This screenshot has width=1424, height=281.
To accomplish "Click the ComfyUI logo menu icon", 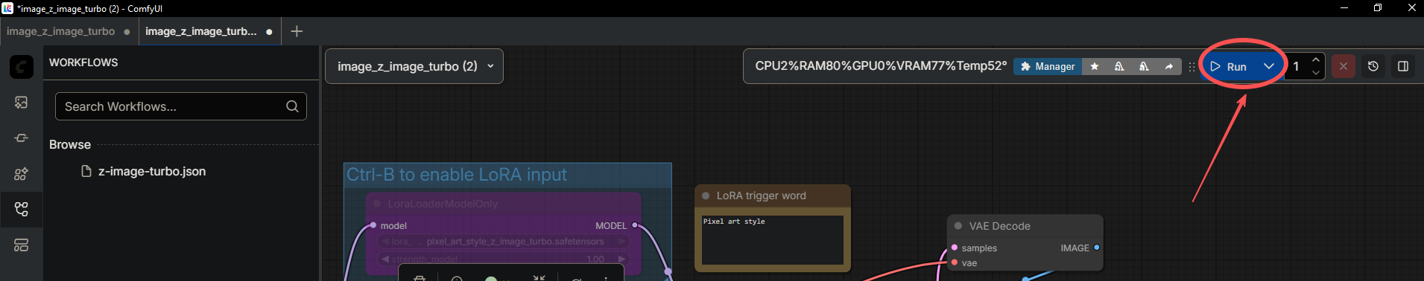I will pyautogui.click(x=21, y=67).
